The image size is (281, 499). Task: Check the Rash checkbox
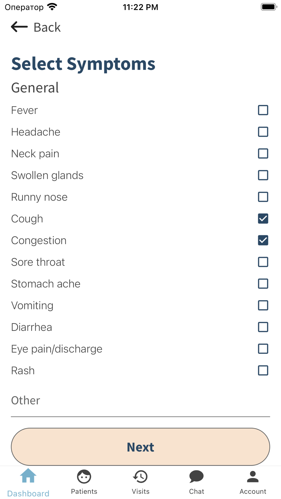[263, 370]
